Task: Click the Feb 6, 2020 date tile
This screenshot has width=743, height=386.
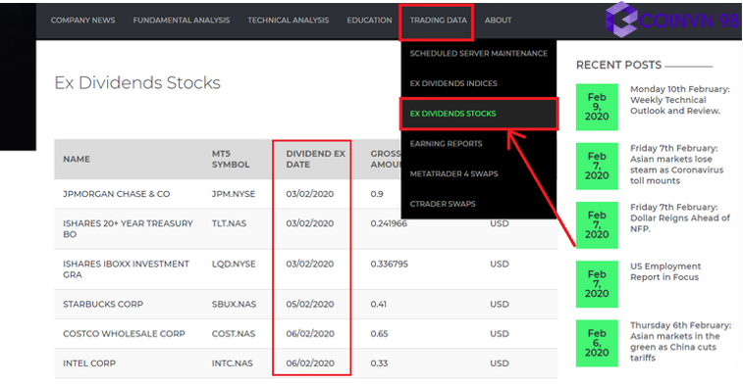Action: tap(597, 343)
